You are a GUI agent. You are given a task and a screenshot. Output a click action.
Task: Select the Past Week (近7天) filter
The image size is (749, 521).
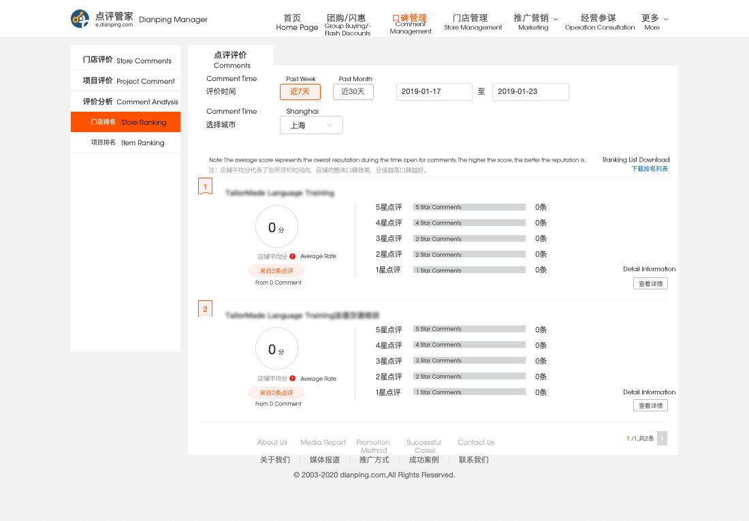(x=300, y=91)
